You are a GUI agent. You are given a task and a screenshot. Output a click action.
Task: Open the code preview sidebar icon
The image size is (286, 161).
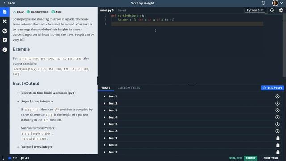(x=5, y=31)
